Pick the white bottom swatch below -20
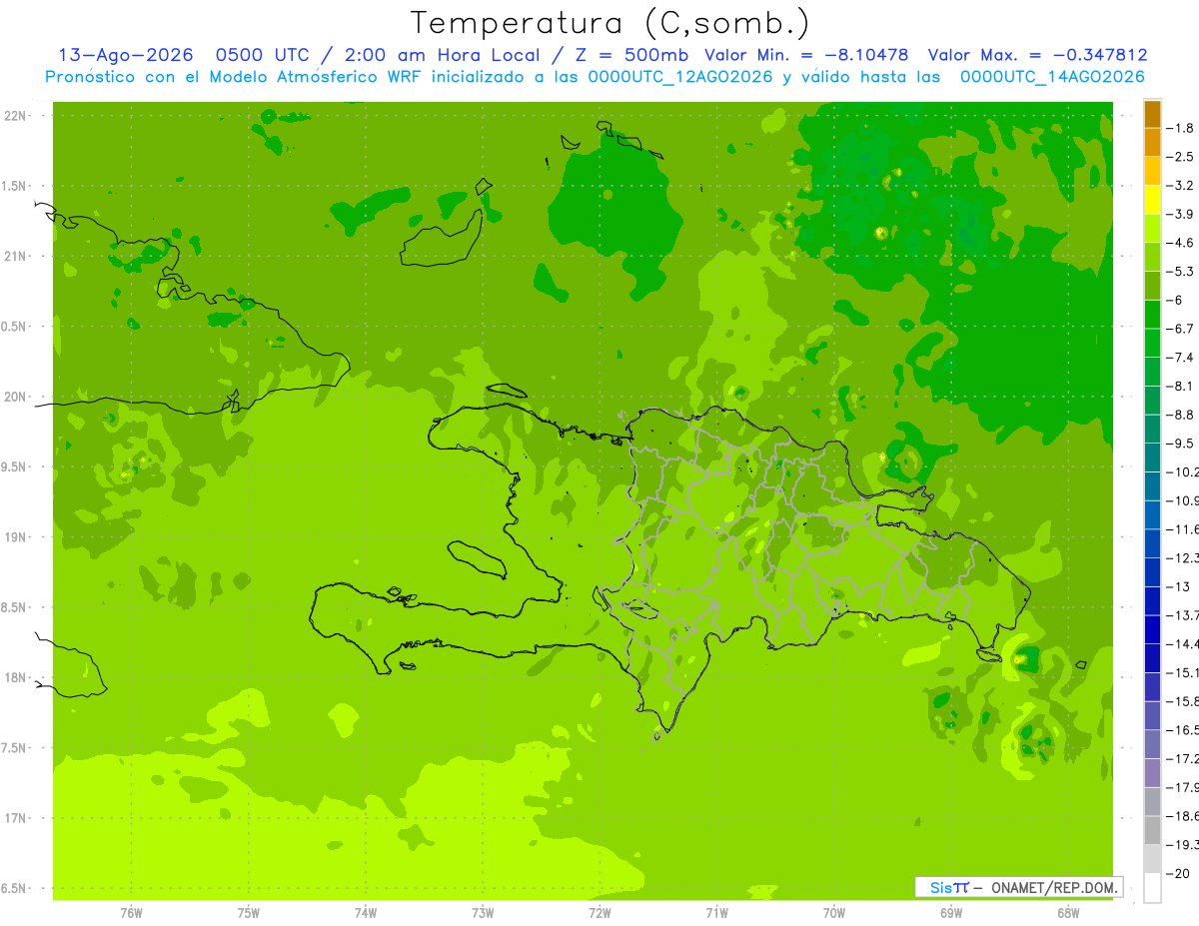This screenshot has width=1199, height=926. 1152,888
